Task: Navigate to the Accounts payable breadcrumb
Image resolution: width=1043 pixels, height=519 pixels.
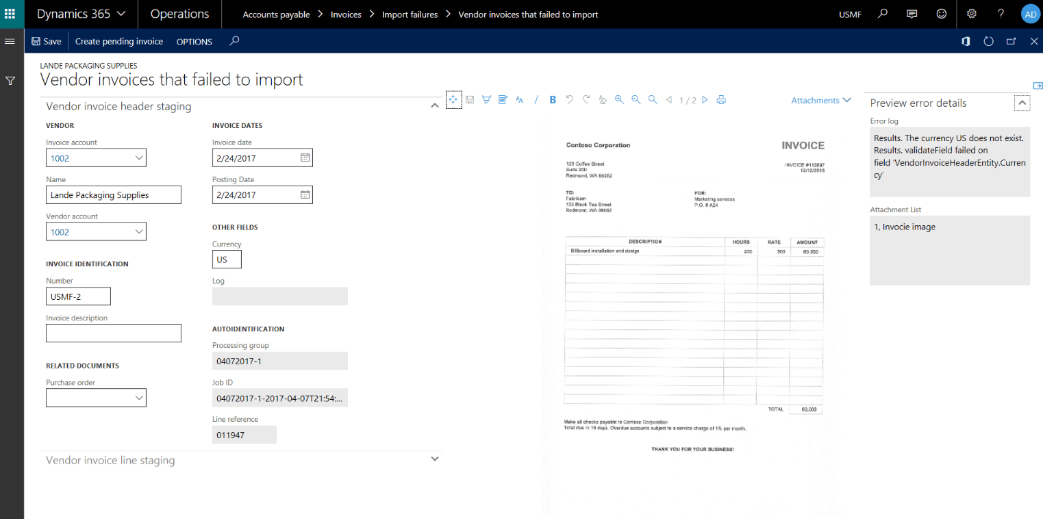Action: click(276, 14)
